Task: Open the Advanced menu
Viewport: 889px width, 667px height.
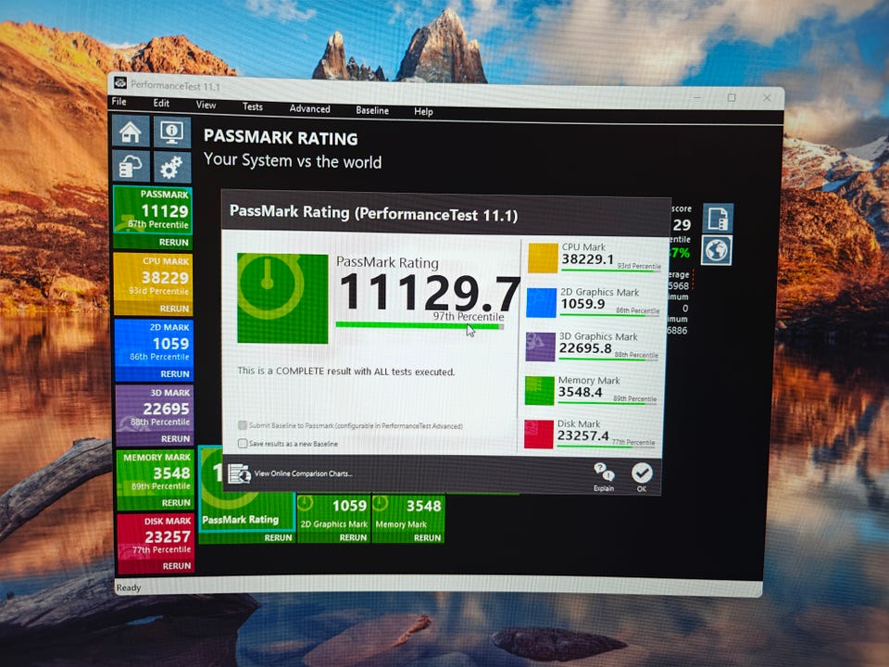Action: coord(309,109)
